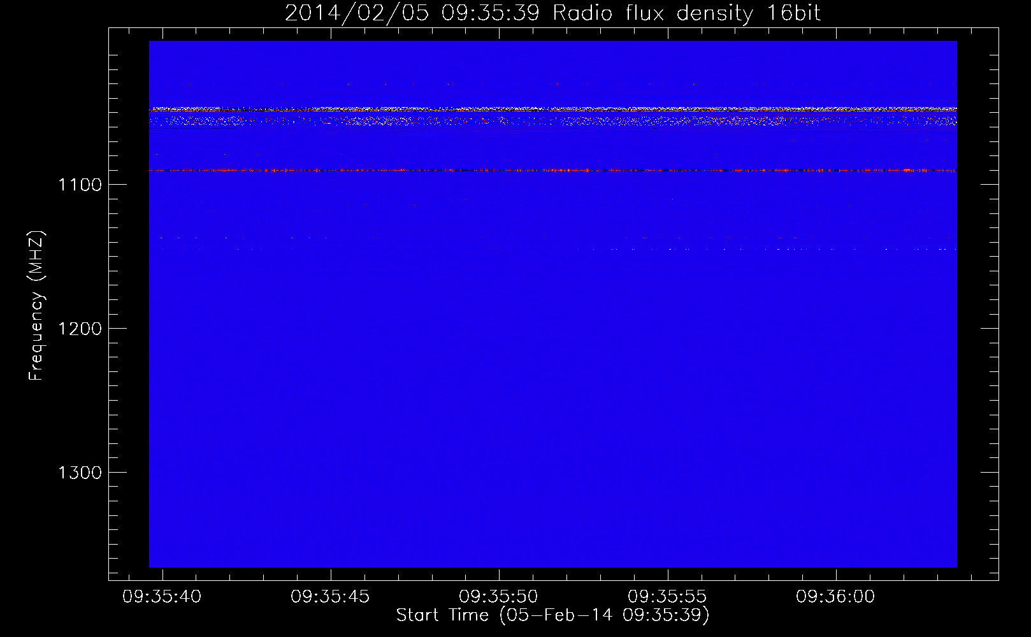Click the 09:35:55 time tick label
Viewport: 1031px width, 637px height.
pyautogui.click(x=667, y=597)
